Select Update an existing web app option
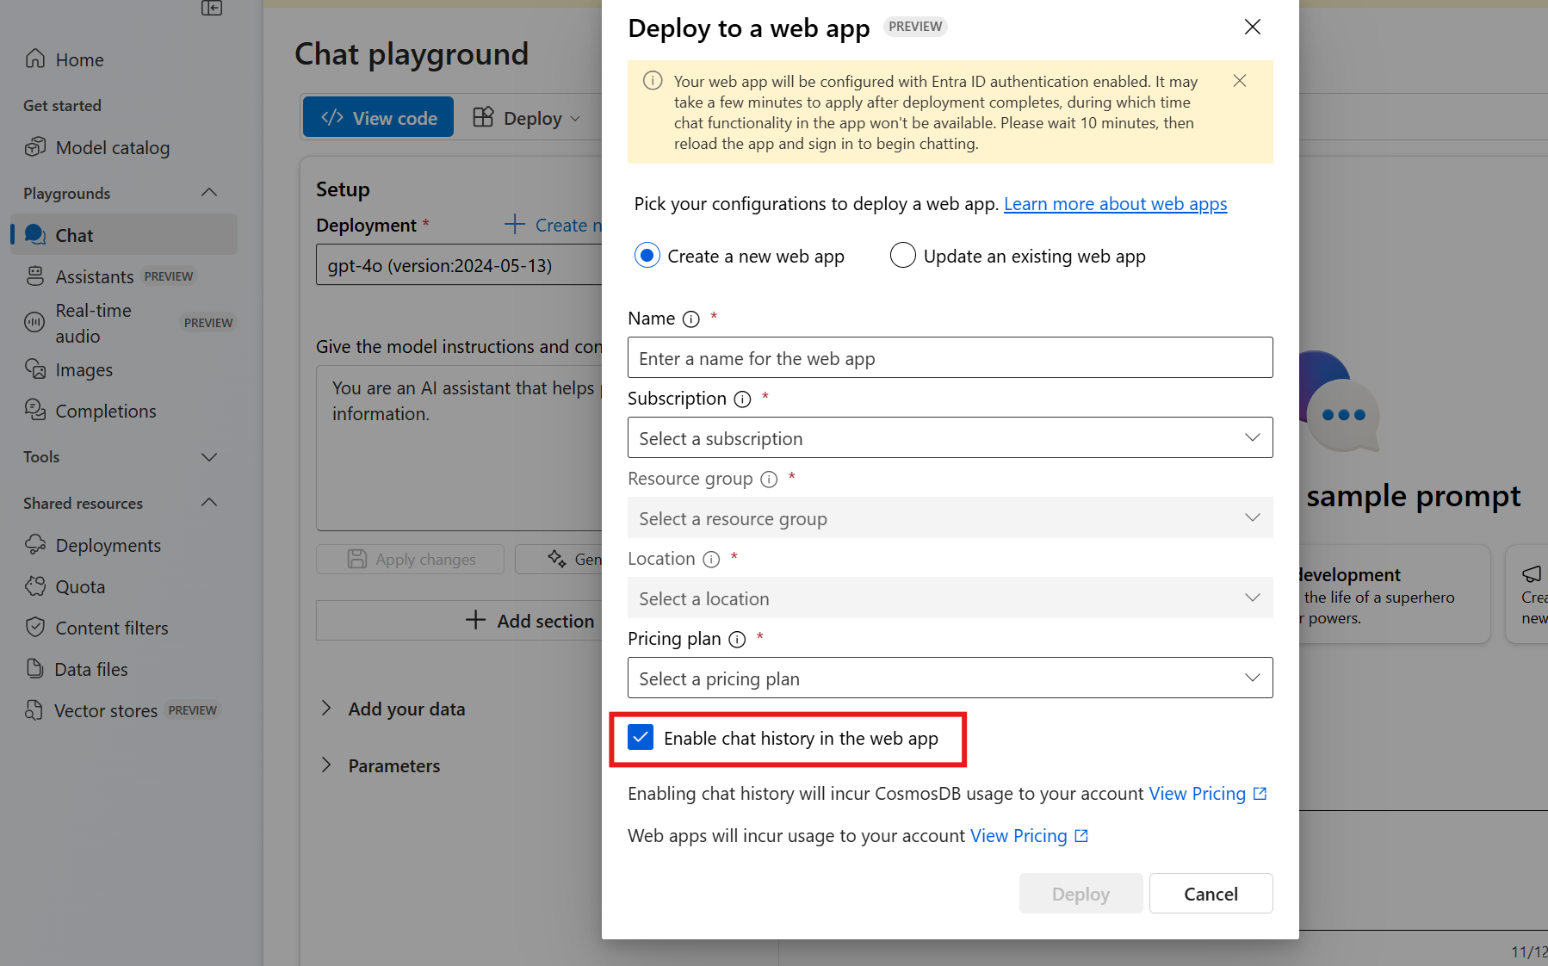This screenshot has height=966, width=1548. tap(902, 256)
